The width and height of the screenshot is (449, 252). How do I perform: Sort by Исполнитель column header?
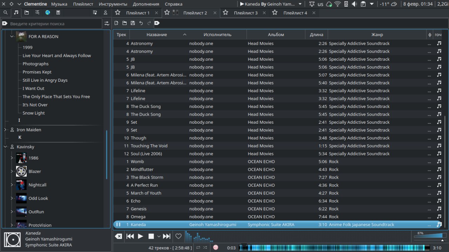point(217,34)
